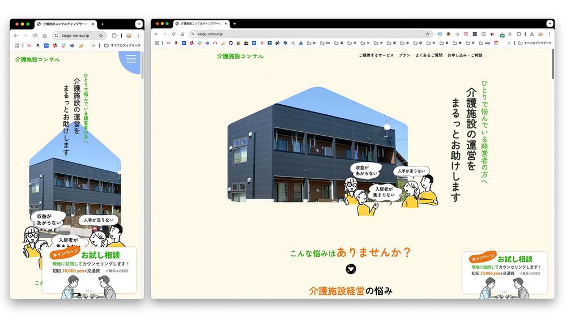Close the tab in the narrow window
This screenshot has height=322, width=566.
(x=93, y=24)
